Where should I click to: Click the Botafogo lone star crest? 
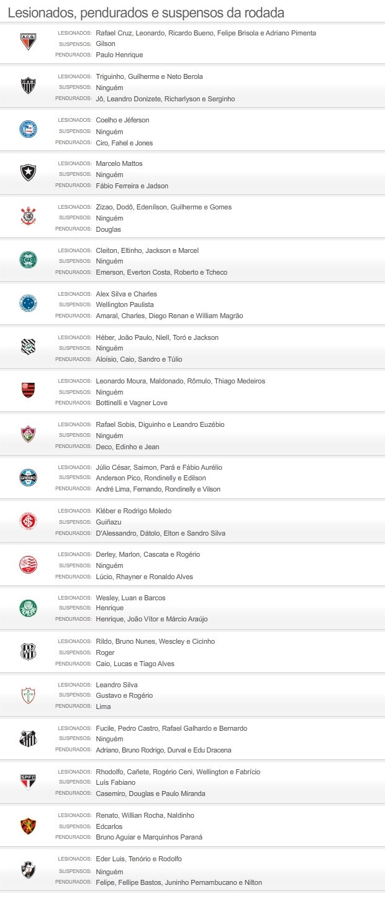pyautogui.click(x=28, y=173)
